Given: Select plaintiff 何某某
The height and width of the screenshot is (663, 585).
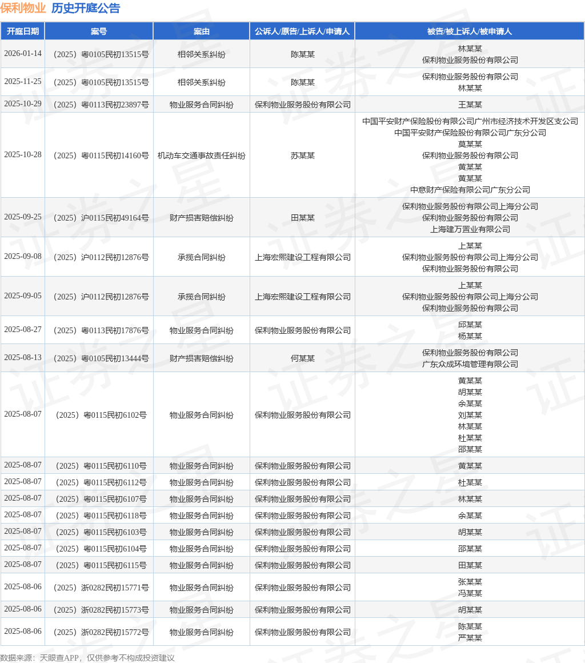Looking at the screenshot, I should (x=303, y=358).
